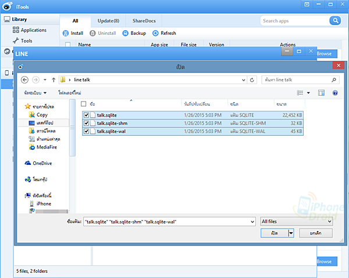
Task: Click the "5 files, 2 folders" status text
Action: (x=32, y=271)
